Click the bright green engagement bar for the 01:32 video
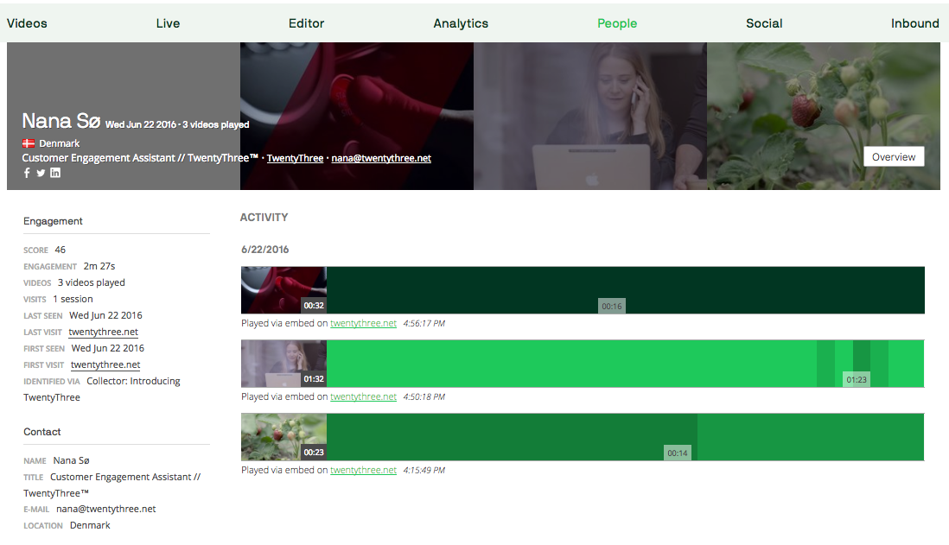Screen dimensions: 949x545 [625, 364]
